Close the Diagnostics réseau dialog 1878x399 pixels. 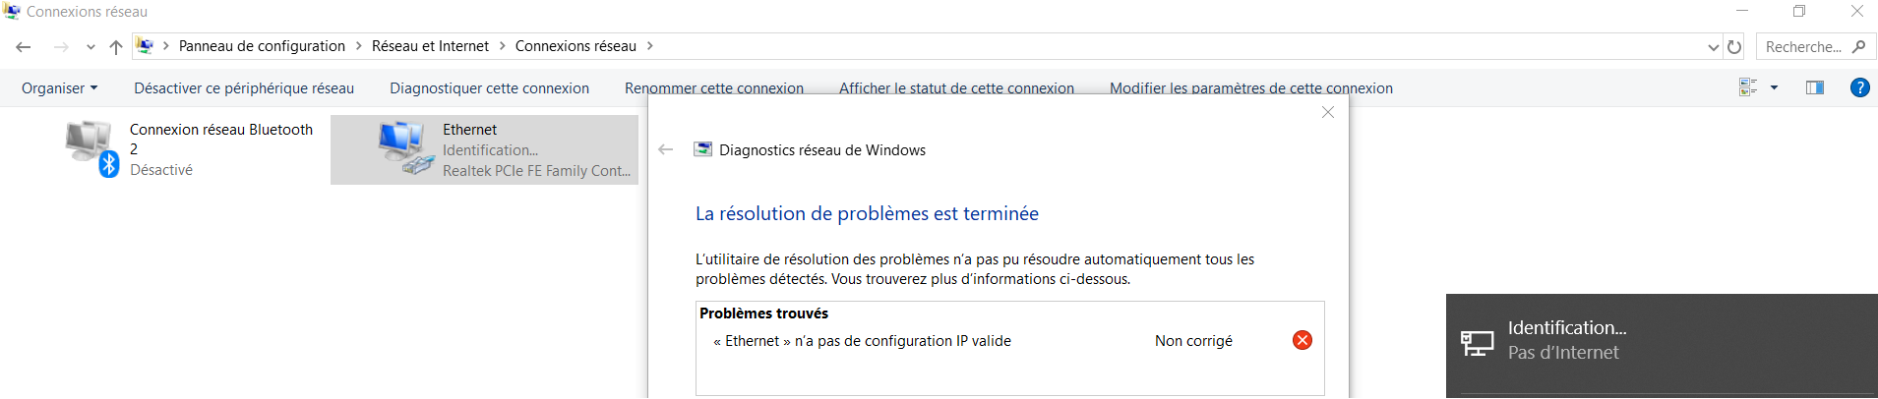tap(1328, 112)
